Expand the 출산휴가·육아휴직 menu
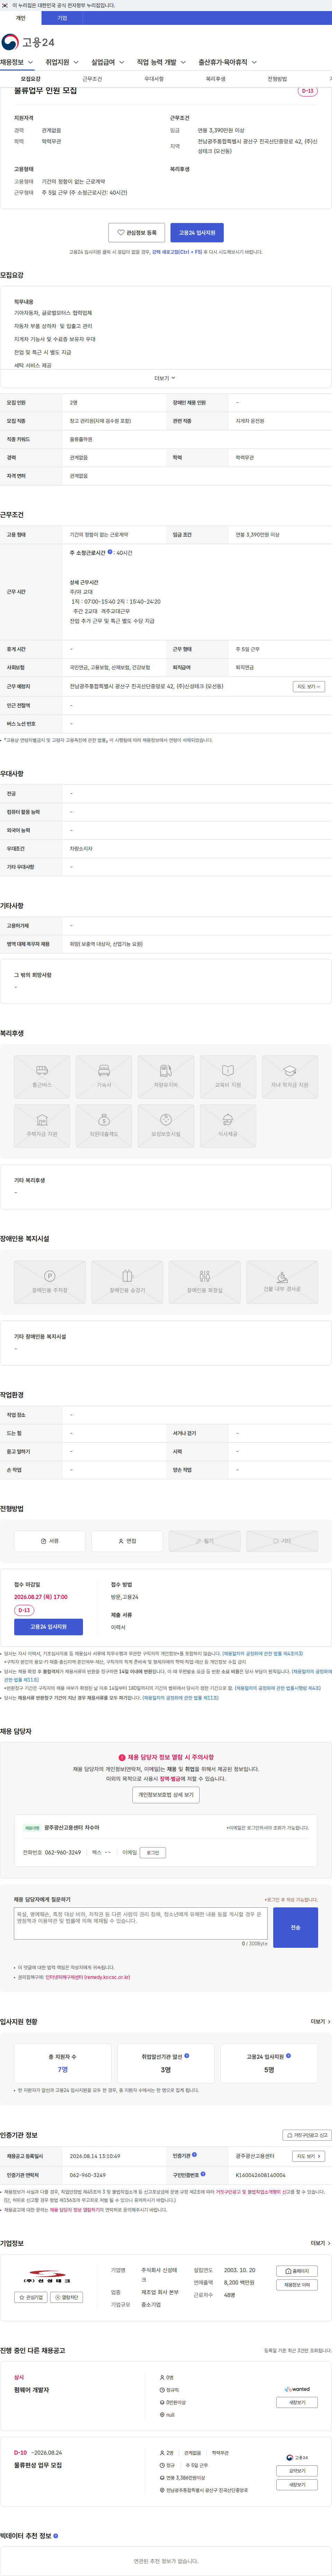Image resolution: width=332 pixels, height=2576 pixels. (228, 62)
